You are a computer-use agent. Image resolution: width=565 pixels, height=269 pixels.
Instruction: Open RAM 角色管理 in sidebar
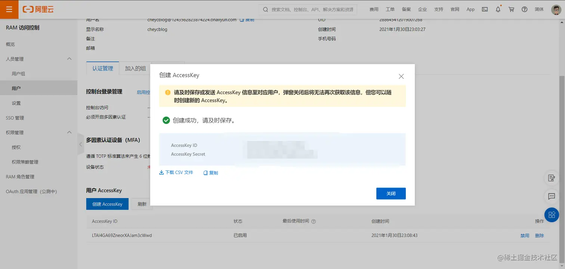coord(20,177)
